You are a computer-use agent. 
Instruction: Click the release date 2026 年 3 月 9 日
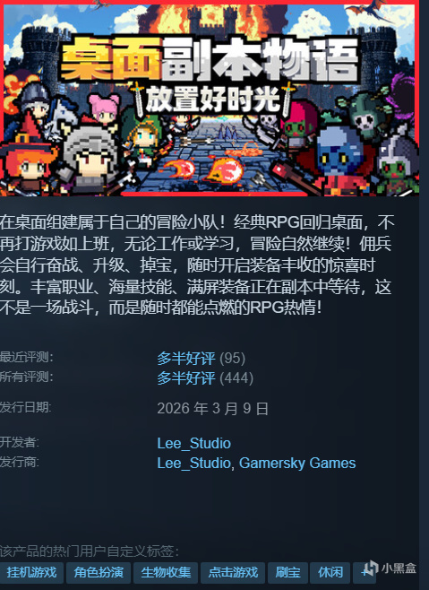[213, 409]
